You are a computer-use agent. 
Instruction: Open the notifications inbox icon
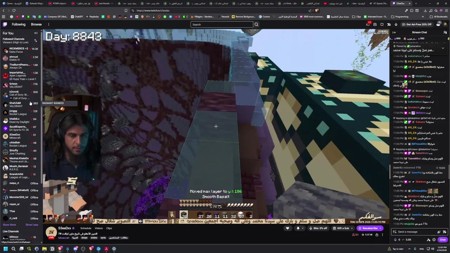tap(375, 24)
